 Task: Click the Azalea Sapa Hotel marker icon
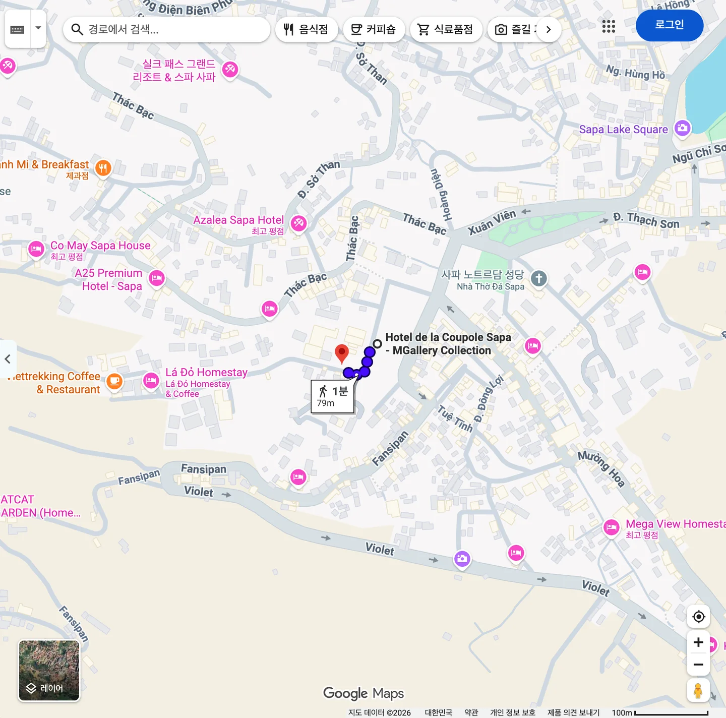(298, 223)
